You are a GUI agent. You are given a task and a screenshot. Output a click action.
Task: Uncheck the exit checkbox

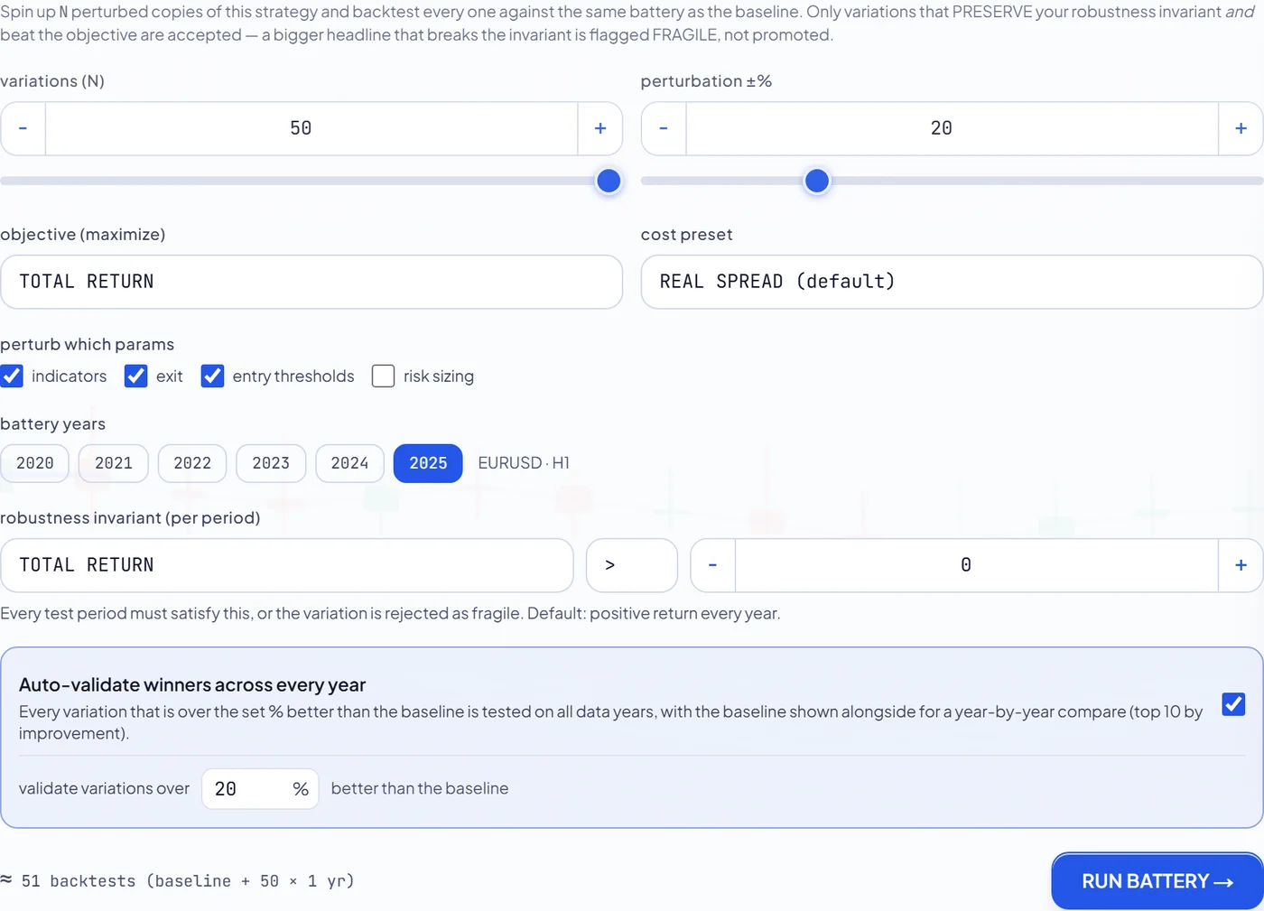(x=135, y=376)
